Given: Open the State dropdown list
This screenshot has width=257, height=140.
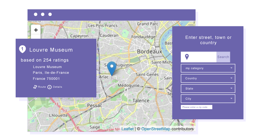Looking at the screenshot, I should tap(208, 88).
